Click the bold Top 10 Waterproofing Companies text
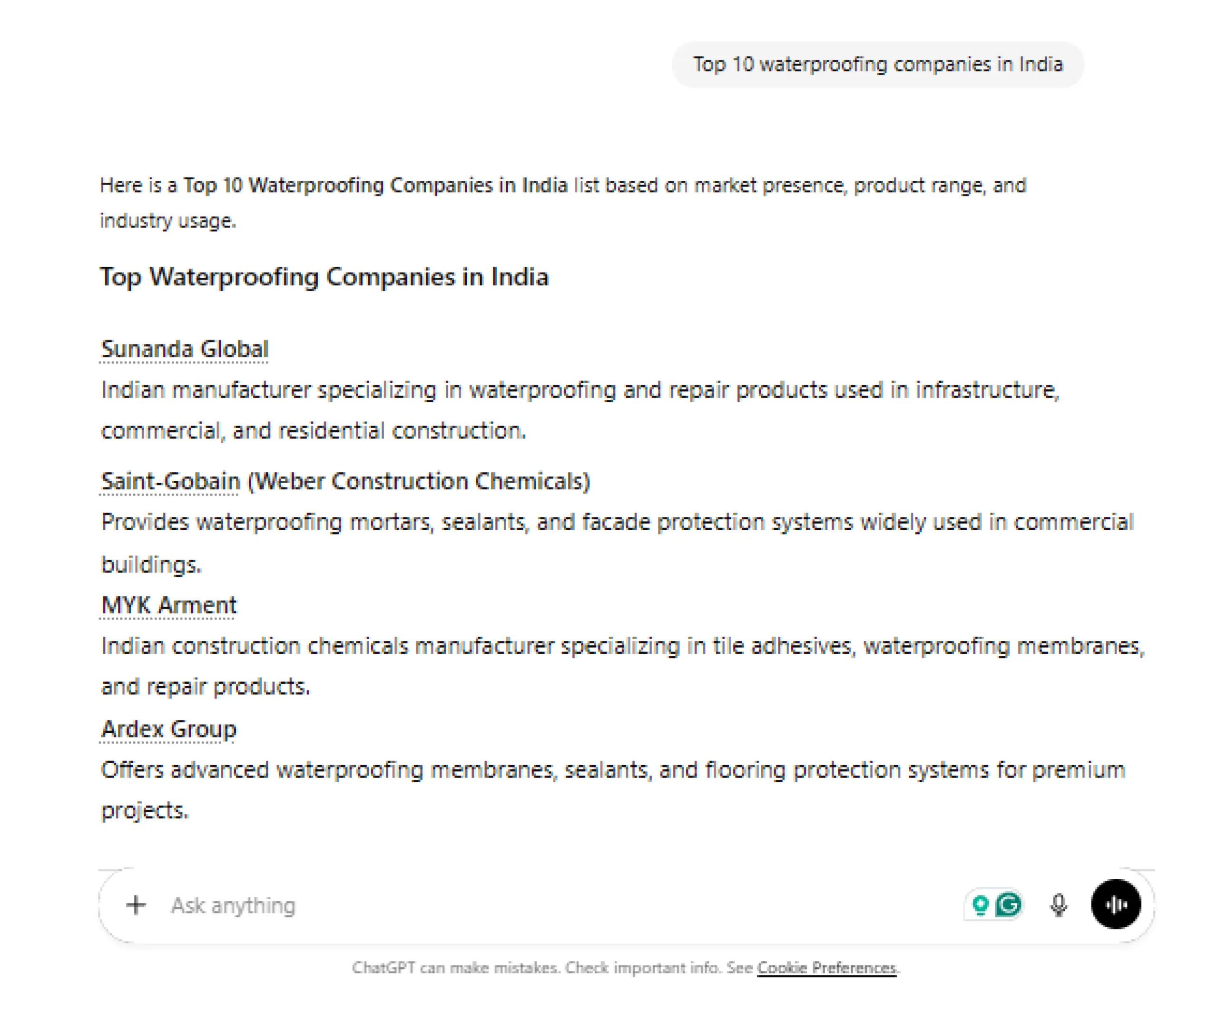 375,185
